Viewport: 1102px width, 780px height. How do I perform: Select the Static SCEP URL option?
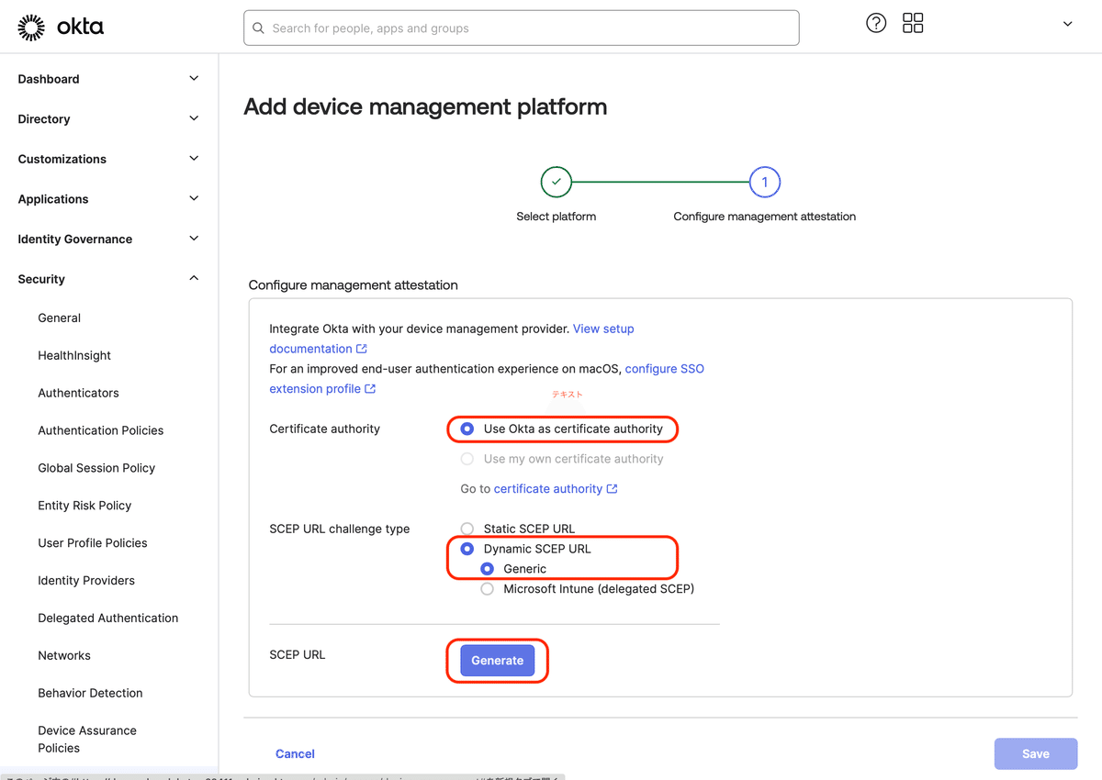pyautogui.click(x=467, y=529)
